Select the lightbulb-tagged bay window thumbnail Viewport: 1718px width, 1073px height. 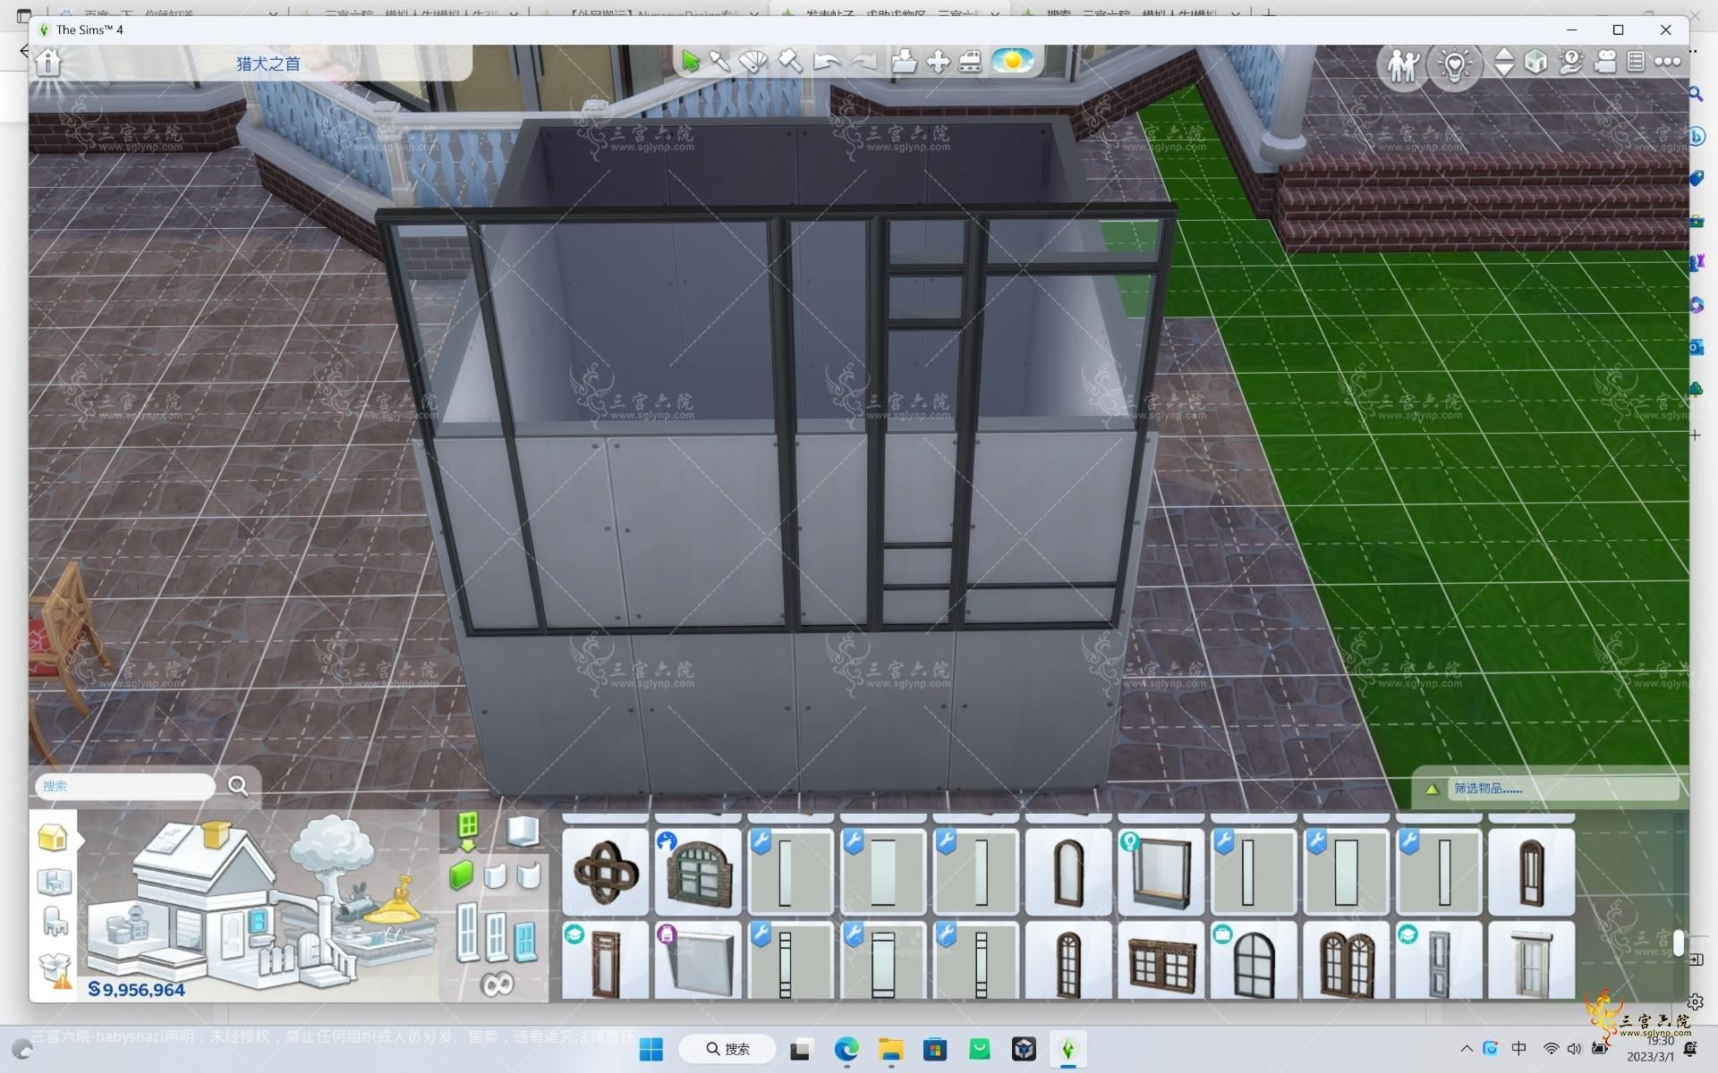(x=1161, y=873)
